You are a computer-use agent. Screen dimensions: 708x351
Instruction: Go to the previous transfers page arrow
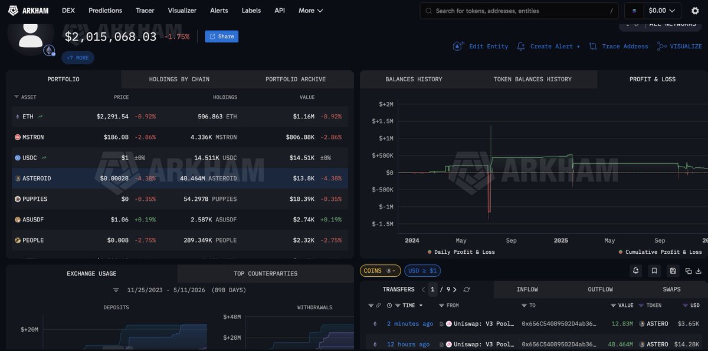[423, 290]
